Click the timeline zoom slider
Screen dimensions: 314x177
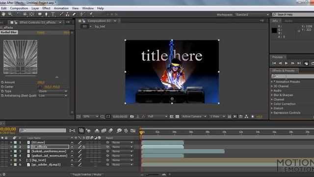coord(153,175)
